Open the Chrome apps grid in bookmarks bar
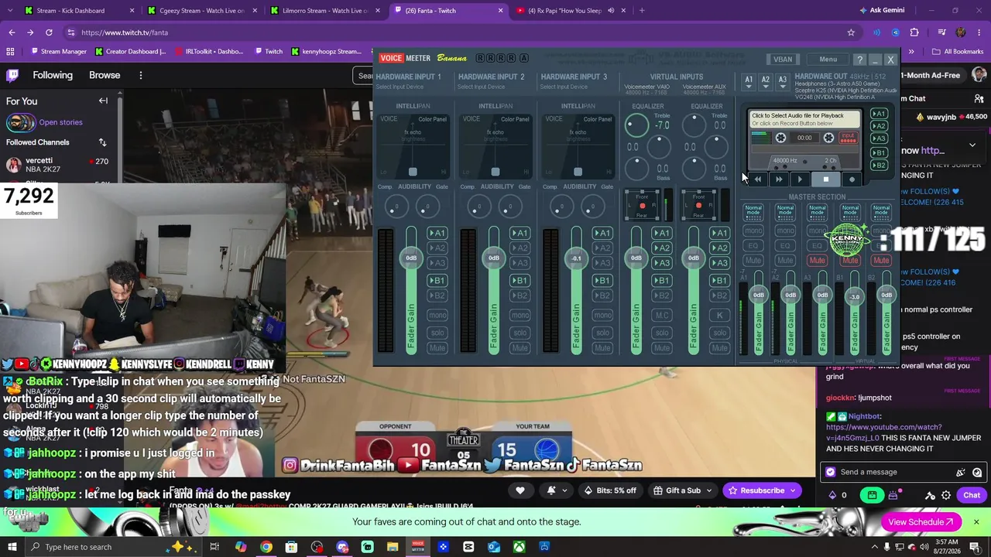The height and width of the screenshot is (557, 991). 10,52
